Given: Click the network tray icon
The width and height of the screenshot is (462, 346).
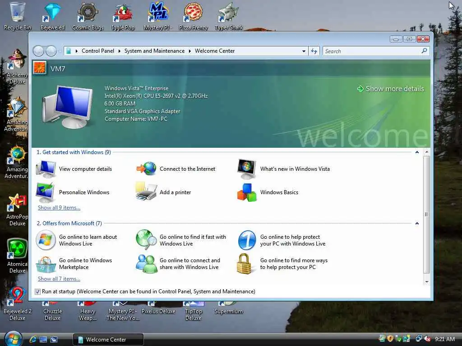Looking at the screenshot, I should 418,339.
